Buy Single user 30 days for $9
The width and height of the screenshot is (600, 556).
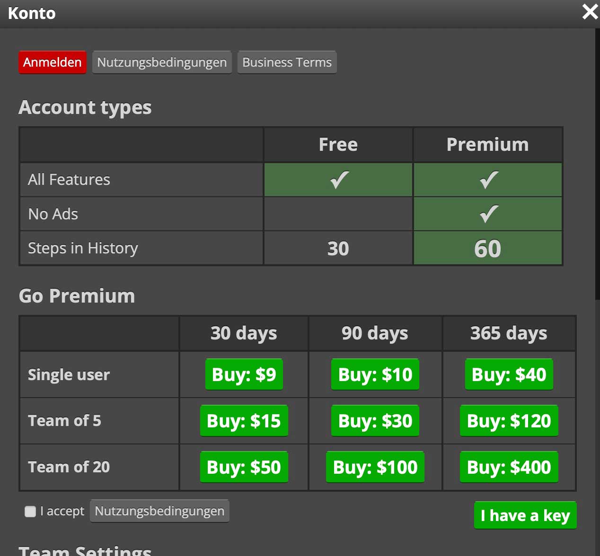tap(244, 374)
